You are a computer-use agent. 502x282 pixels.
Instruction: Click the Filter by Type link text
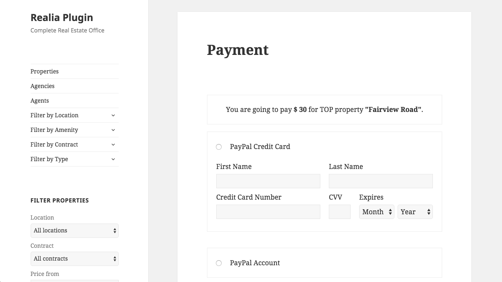49,159
